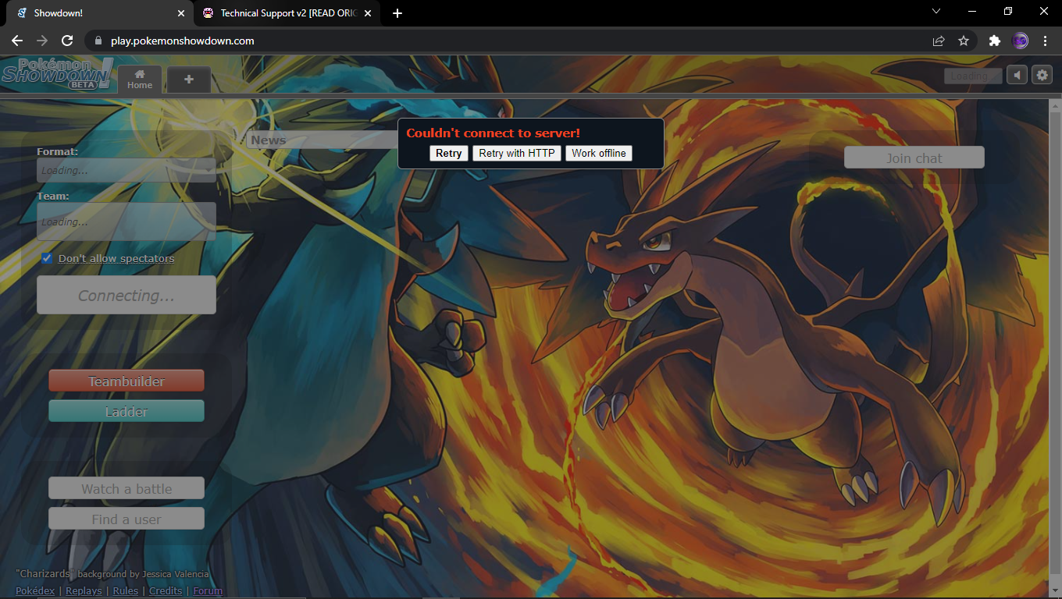
Task: Switch to the Technical Support v2 tab
Action: coord(286,13)
